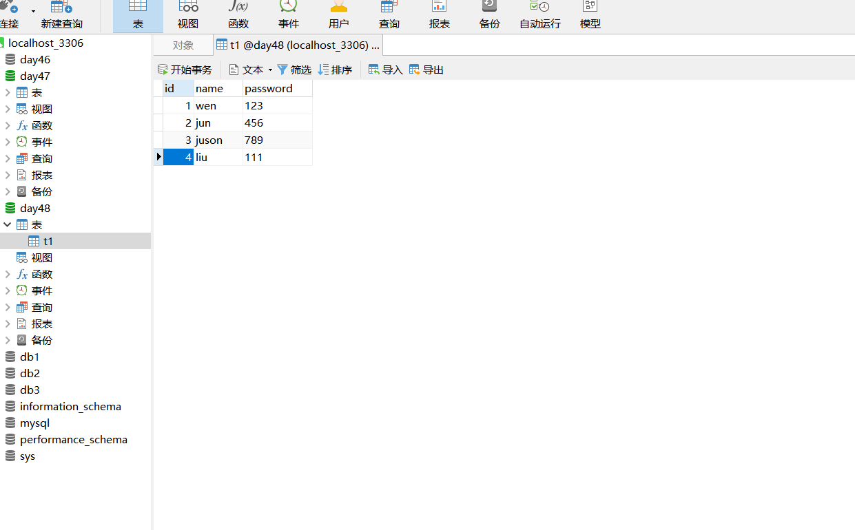
Task: Open the 函数 (Functions) panel icon
Action: pos(238,15)
